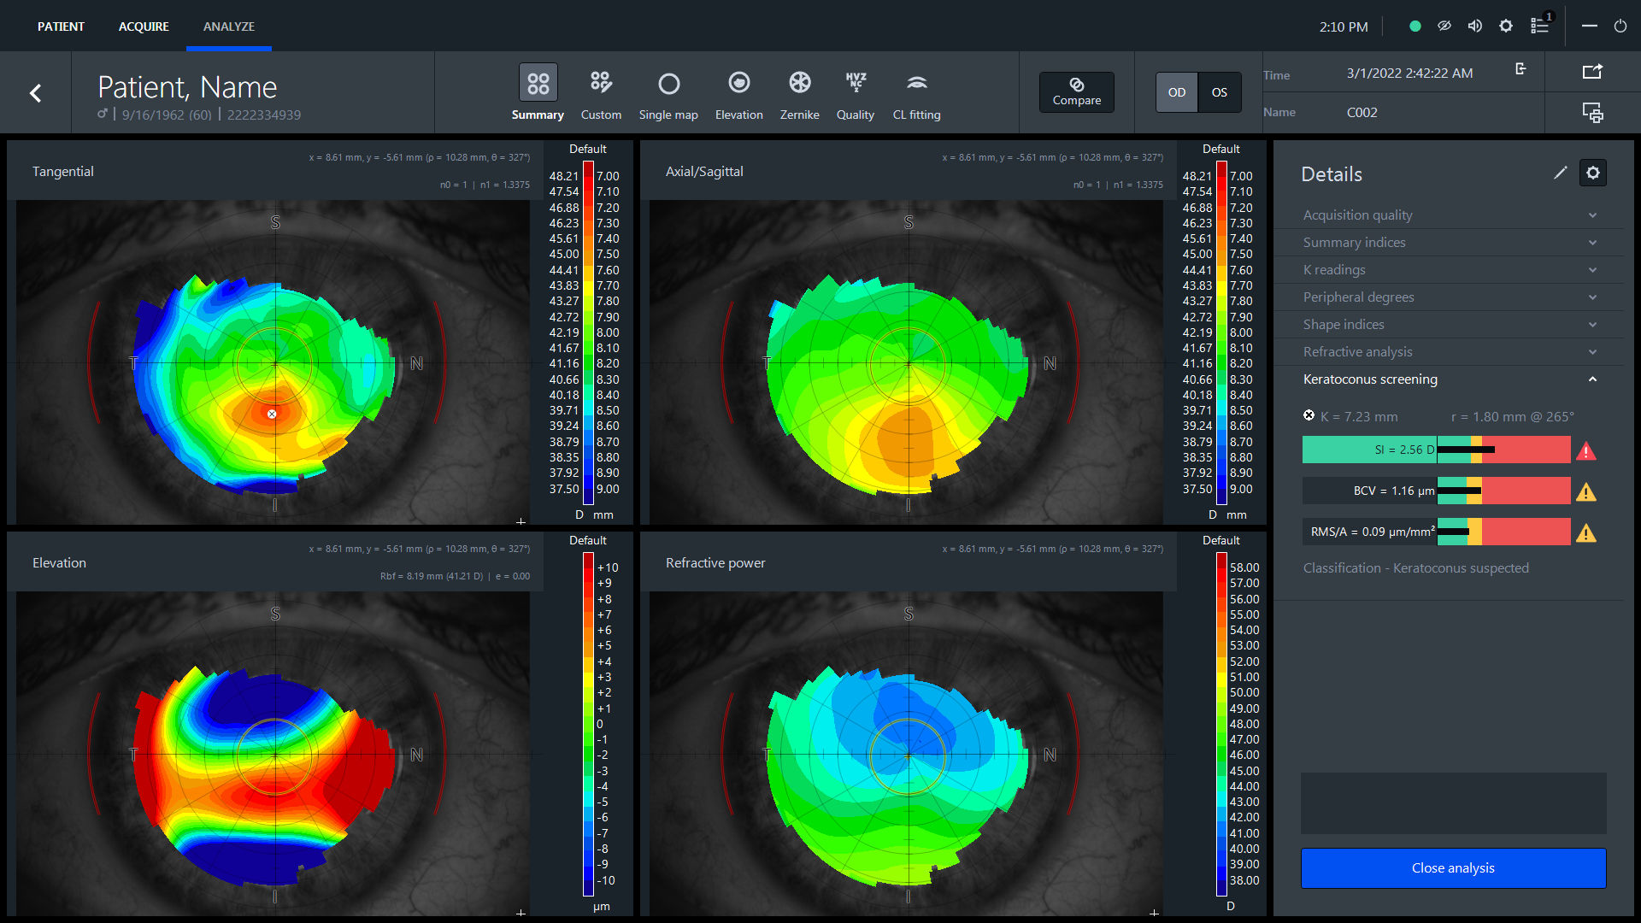Viewport: 1641px width, 923px height.
Task: Open the PATIENT menu tab
Action: click(x=61, y=25)
